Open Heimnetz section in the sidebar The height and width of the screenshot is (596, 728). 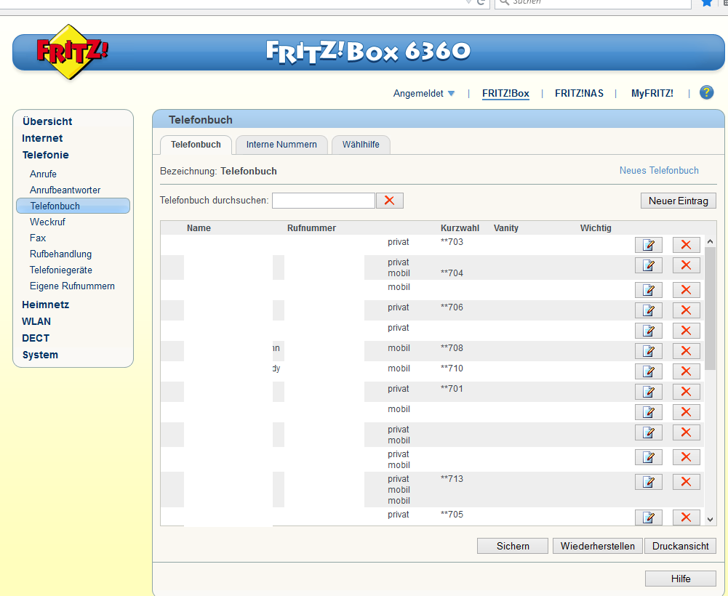point(46,305)
